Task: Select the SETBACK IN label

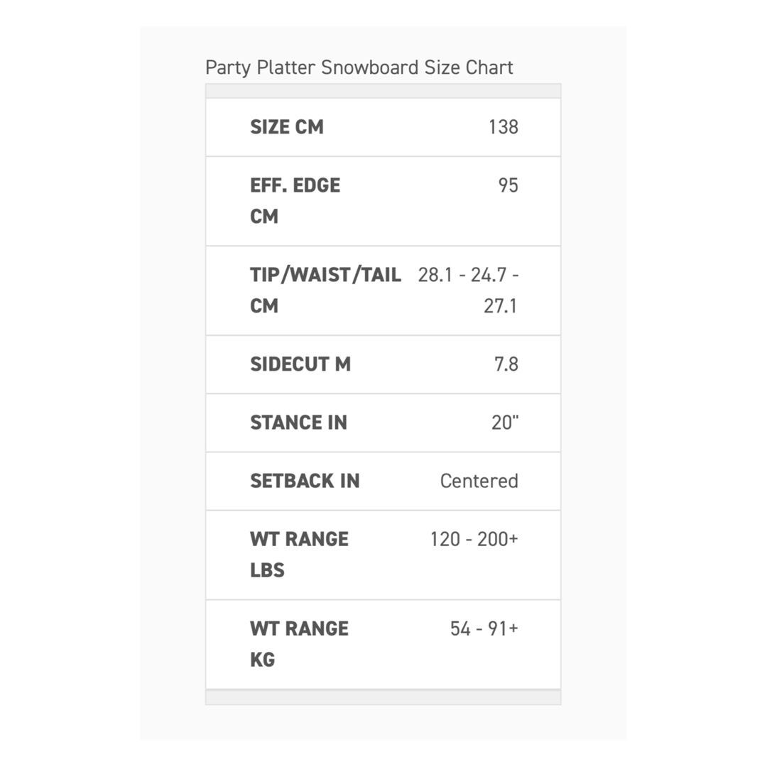Action: (x=305, y=481)
